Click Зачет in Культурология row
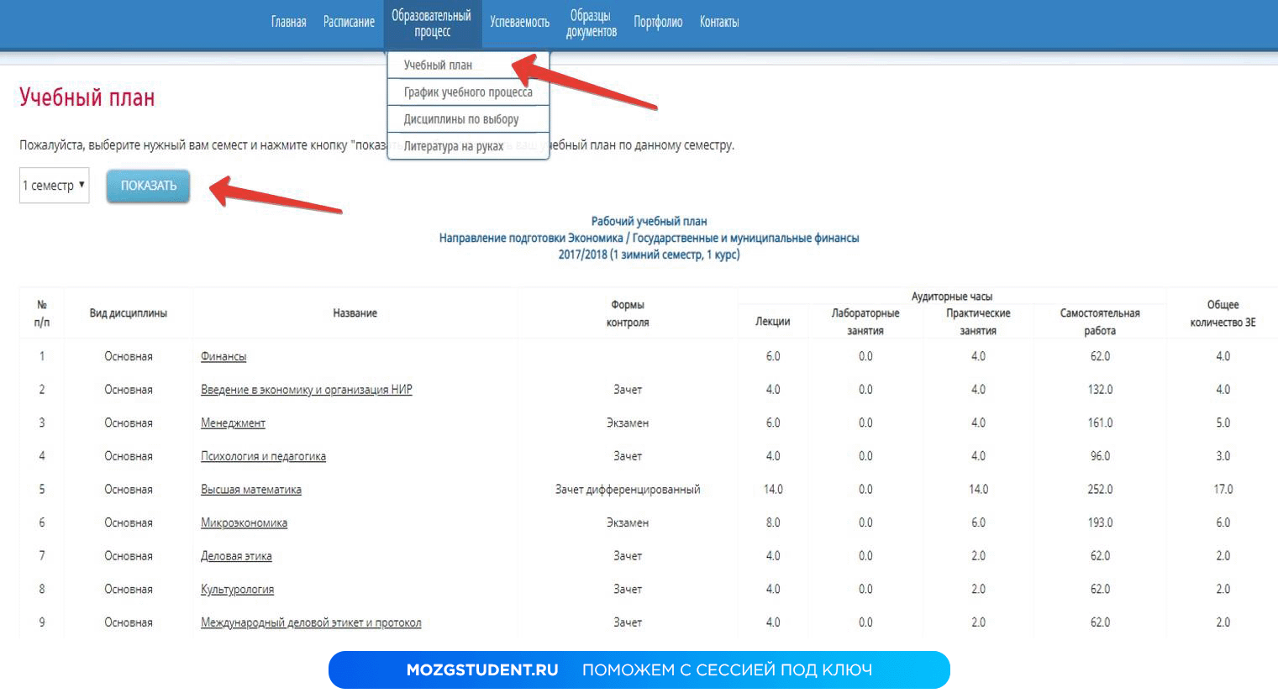1278x693 pixels. coord(628,589)
